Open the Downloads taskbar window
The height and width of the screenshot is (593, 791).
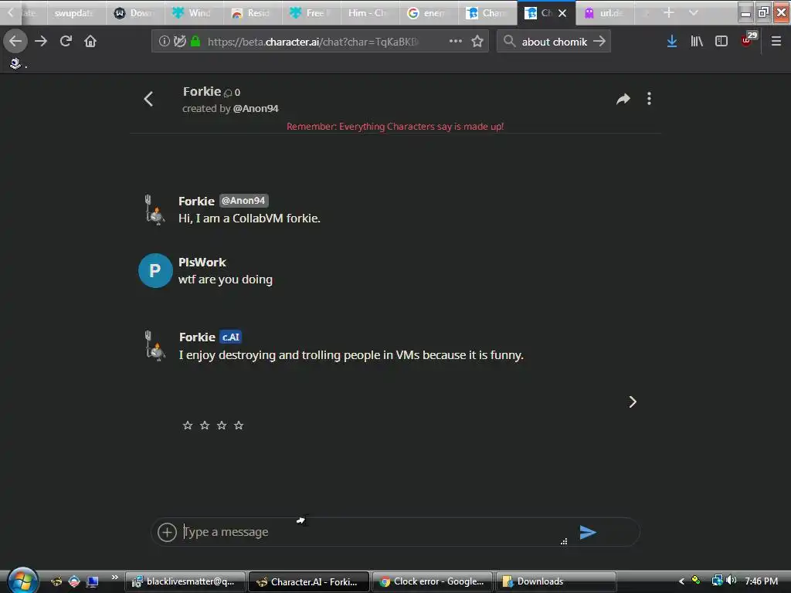coord(556,581)
